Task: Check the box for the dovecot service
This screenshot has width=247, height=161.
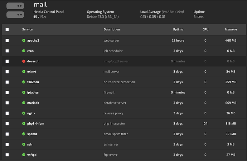Action: (x=8, y=61)
